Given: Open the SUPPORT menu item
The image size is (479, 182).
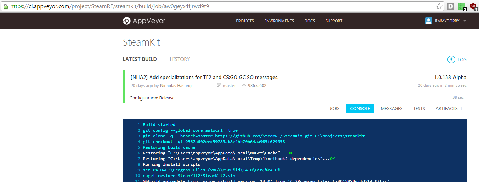Looking at the screenshot, I should coord(334,21).
